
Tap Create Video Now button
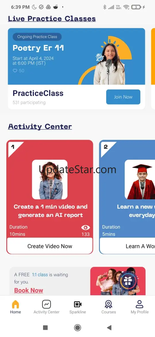click(x=50, y=246)
